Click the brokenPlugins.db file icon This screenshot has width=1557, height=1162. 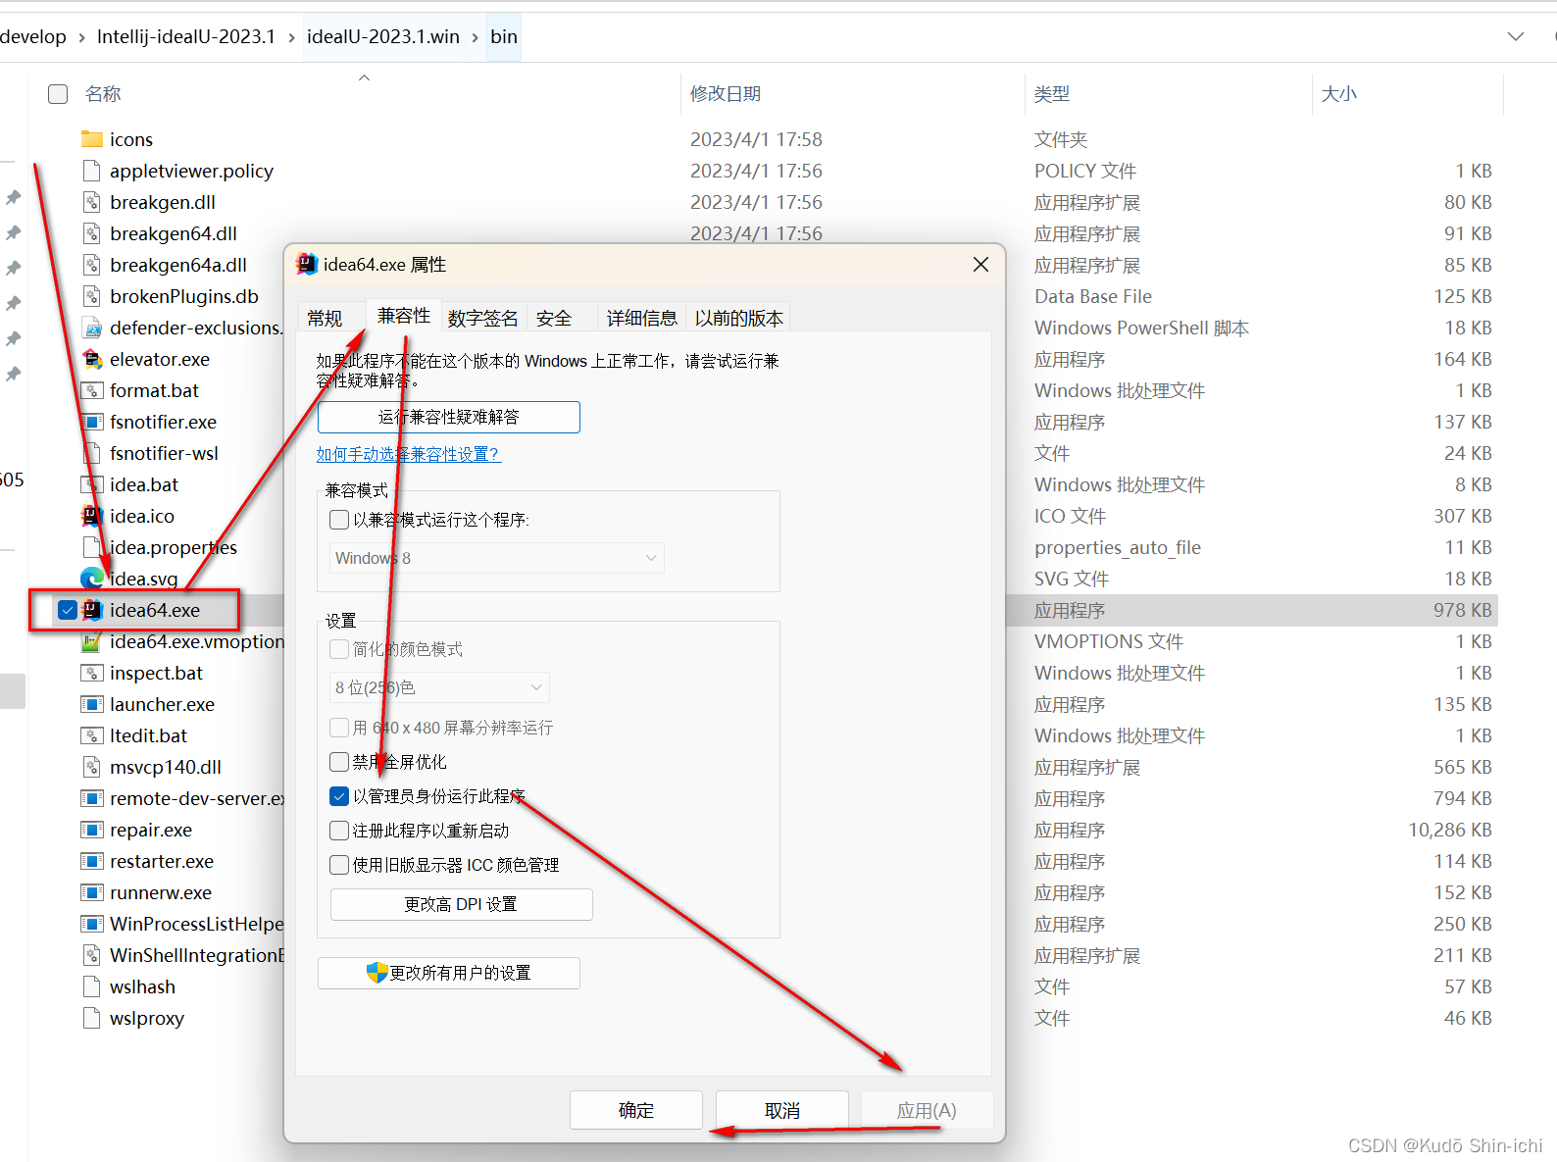coord(92,296)
